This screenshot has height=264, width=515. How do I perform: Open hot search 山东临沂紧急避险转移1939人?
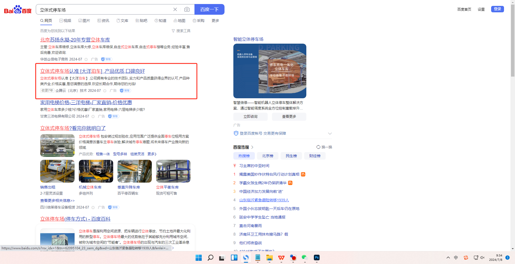click(264, 200)
